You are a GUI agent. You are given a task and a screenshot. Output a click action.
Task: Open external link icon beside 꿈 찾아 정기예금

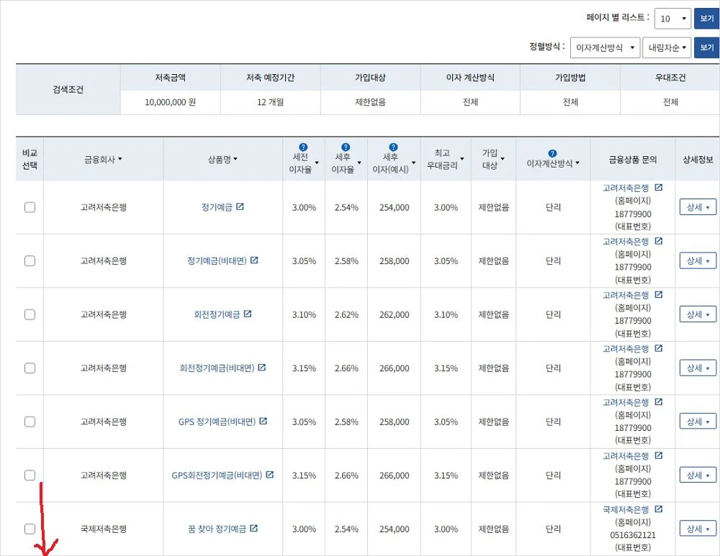click(253, 529)
